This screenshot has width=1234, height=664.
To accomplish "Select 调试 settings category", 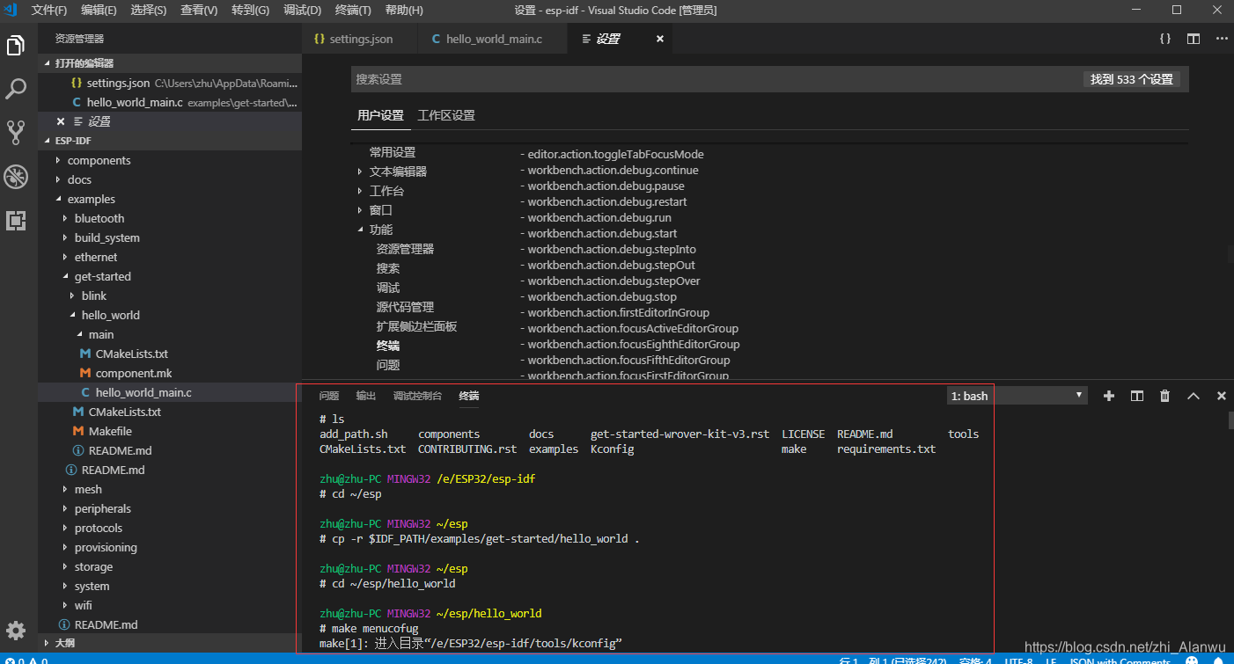I will click(388, 288).
